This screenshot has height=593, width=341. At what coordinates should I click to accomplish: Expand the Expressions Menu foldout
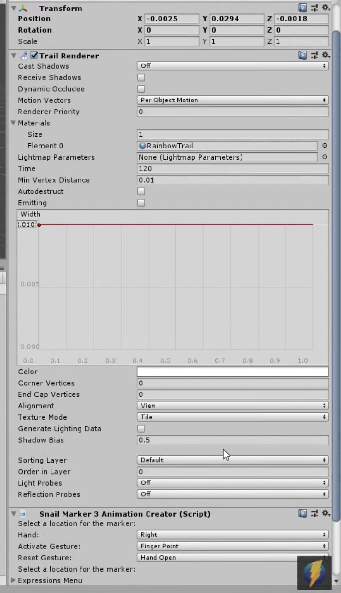point(13,580)
